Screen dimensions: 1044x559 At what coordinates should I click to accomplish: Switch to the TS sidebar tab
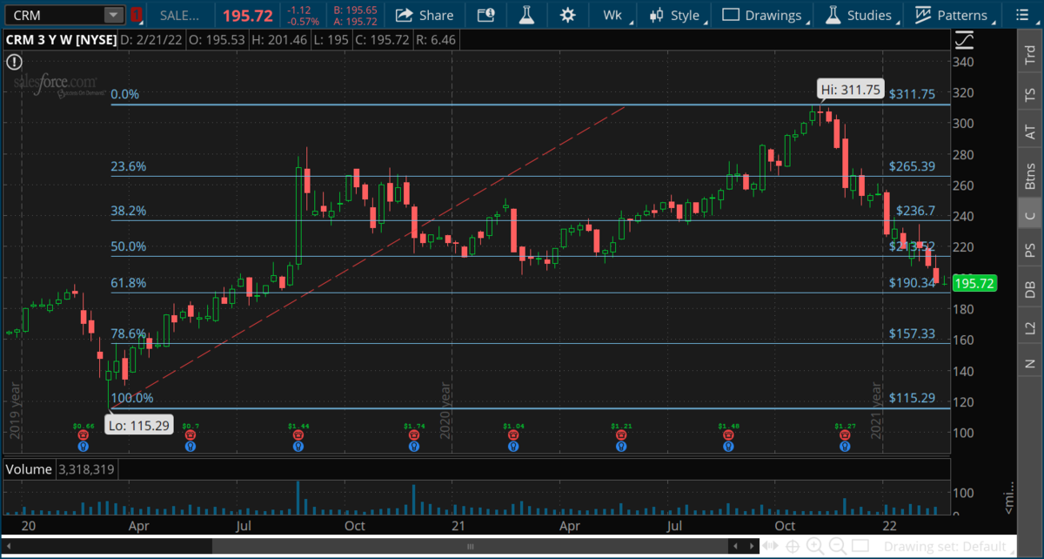(1030, 92)
